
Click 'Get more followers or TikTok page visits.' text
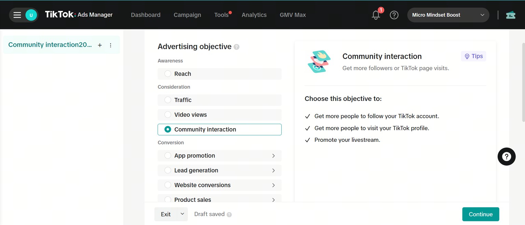(396, 68)
